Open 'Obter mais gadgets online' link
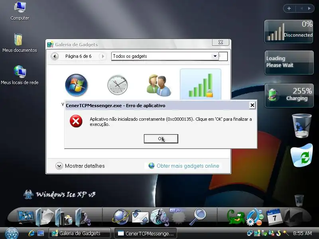The image size is (319, 239). click(x=188, y=166)
